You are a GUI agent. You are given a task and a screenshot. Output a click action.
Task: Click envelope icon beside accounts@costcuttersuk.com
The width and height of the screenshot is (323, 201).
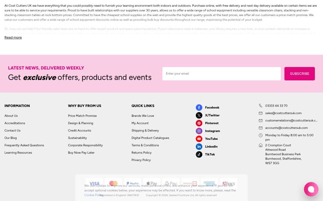pos(261,128)
